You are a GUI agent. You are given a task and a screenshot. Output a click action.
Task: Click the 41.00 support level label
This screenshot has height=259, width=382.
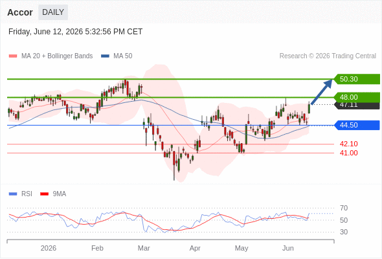tap(348, 153)
